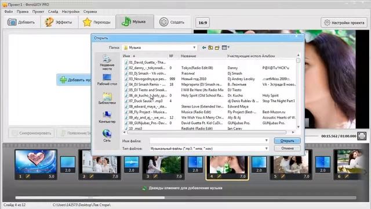Open the Тип файлов dropdown
Image resolution: width=371 pixels, height=209 pixels.
click(x=267, y=149)
